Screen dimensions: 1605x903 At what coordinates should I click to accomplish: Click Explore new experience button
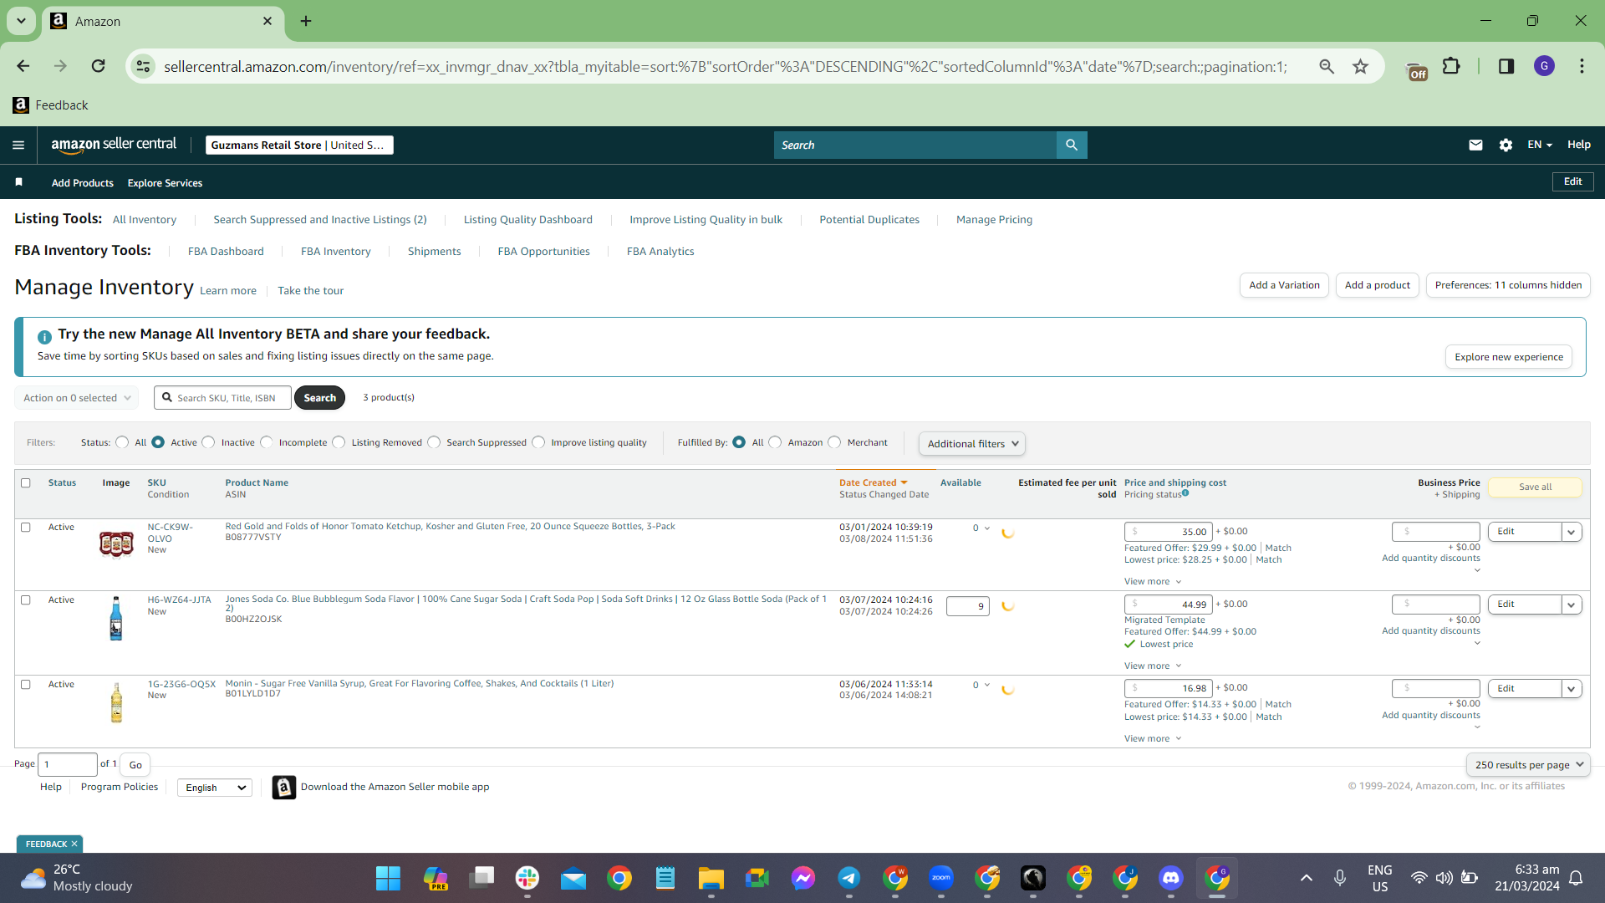(1509, 357)
